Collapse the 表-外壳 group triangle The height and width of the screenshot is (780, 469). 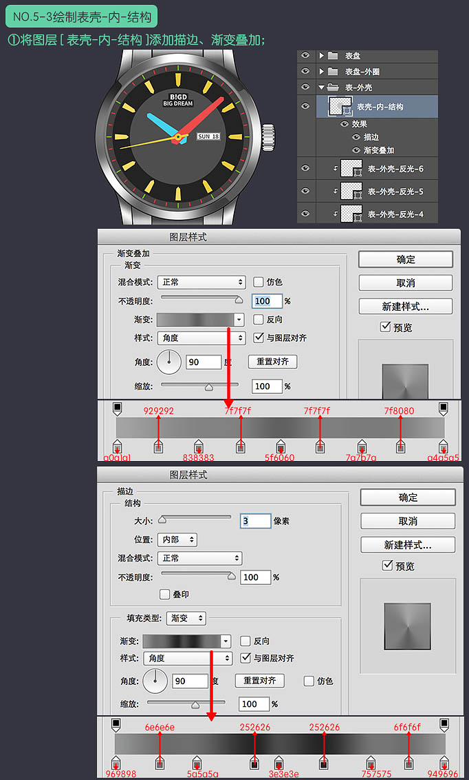(x=322, y=87)
